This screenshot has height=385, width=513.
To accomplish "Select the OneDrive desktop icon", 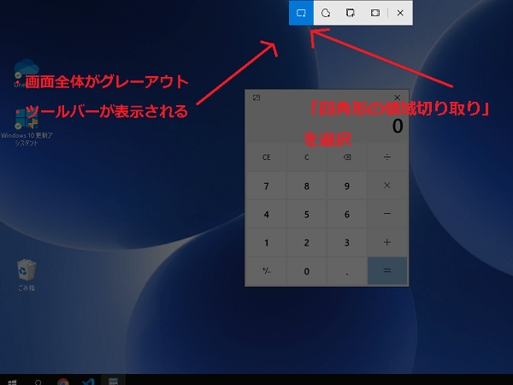I will click(26, 73).
